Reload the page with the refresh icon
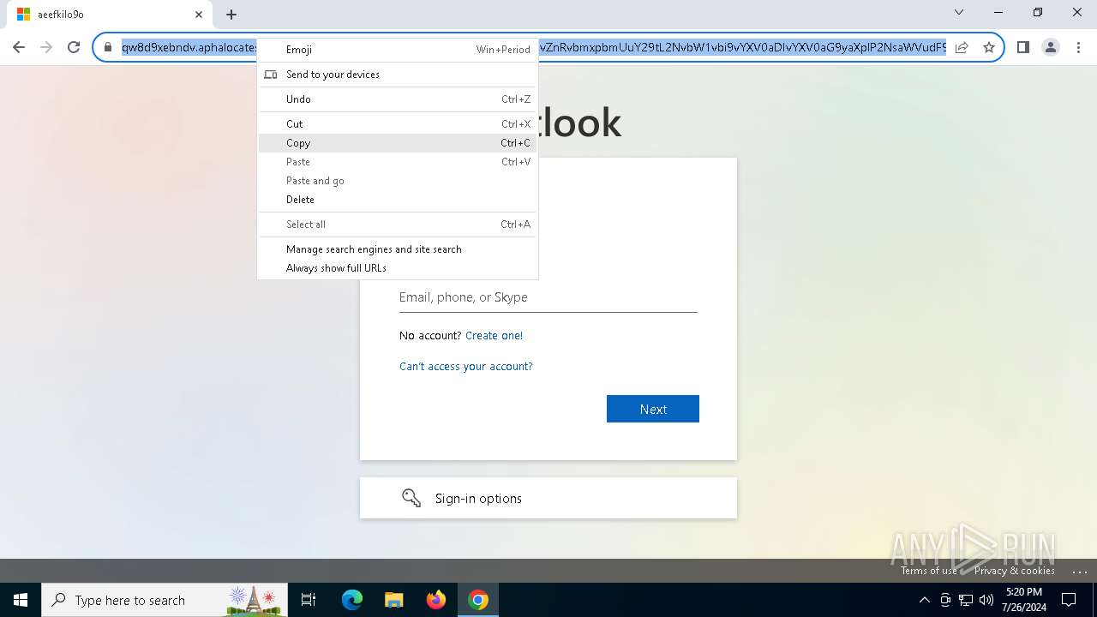1097x617 pixels. coord(74,47)
